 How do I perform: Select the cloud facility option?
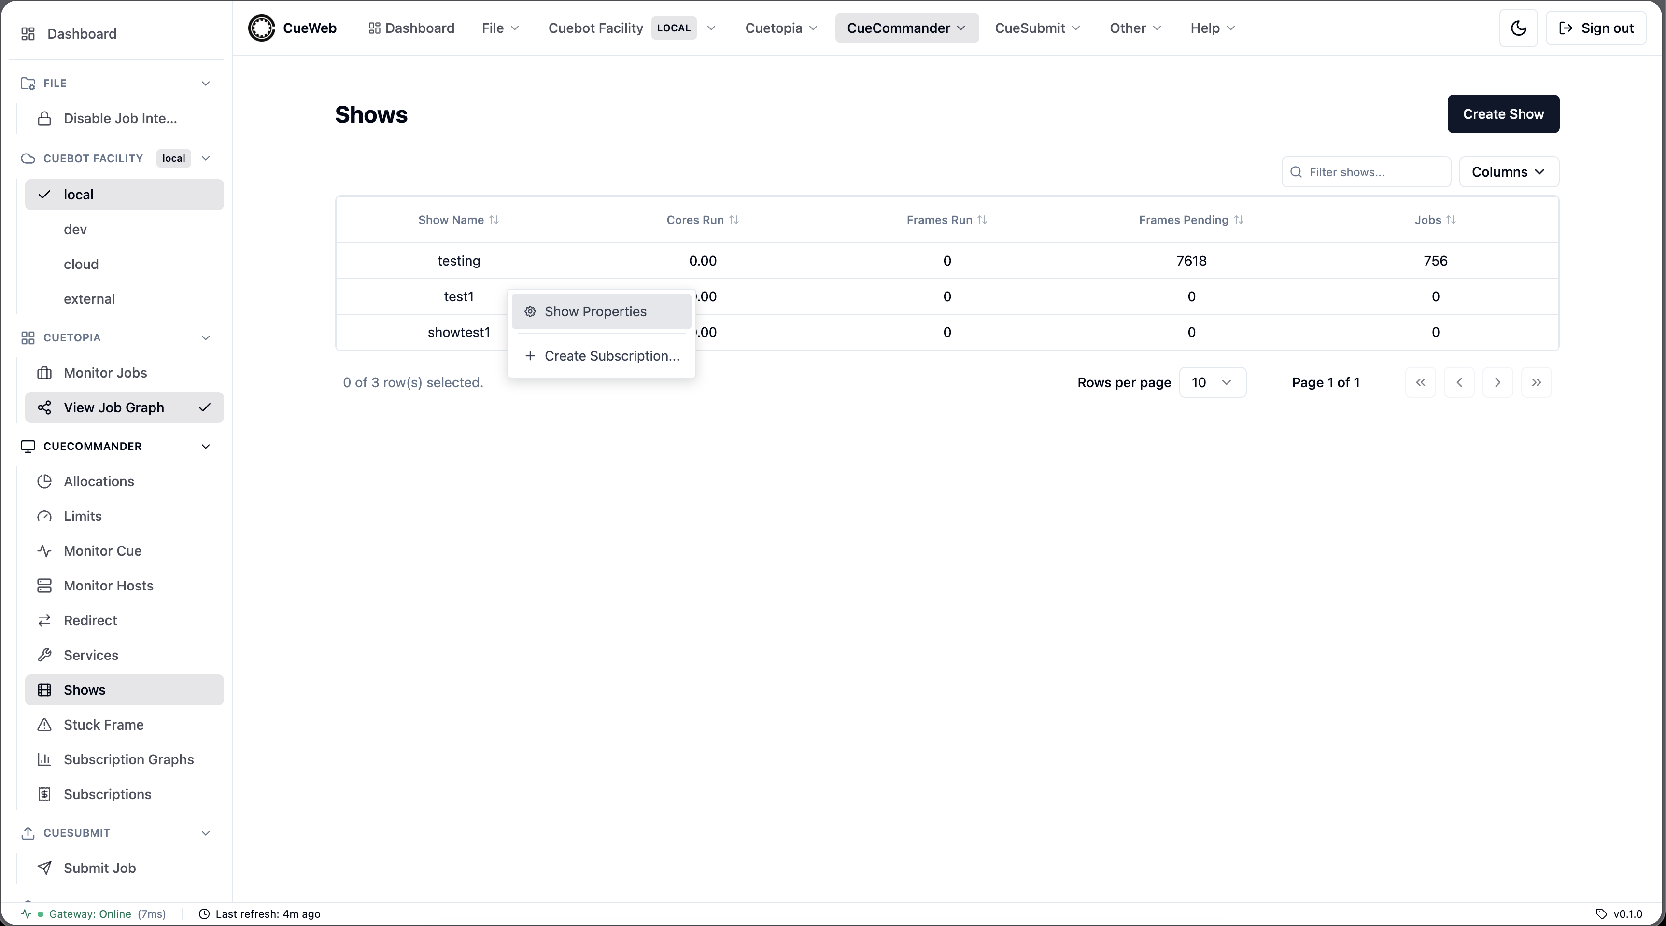[124, 264]
